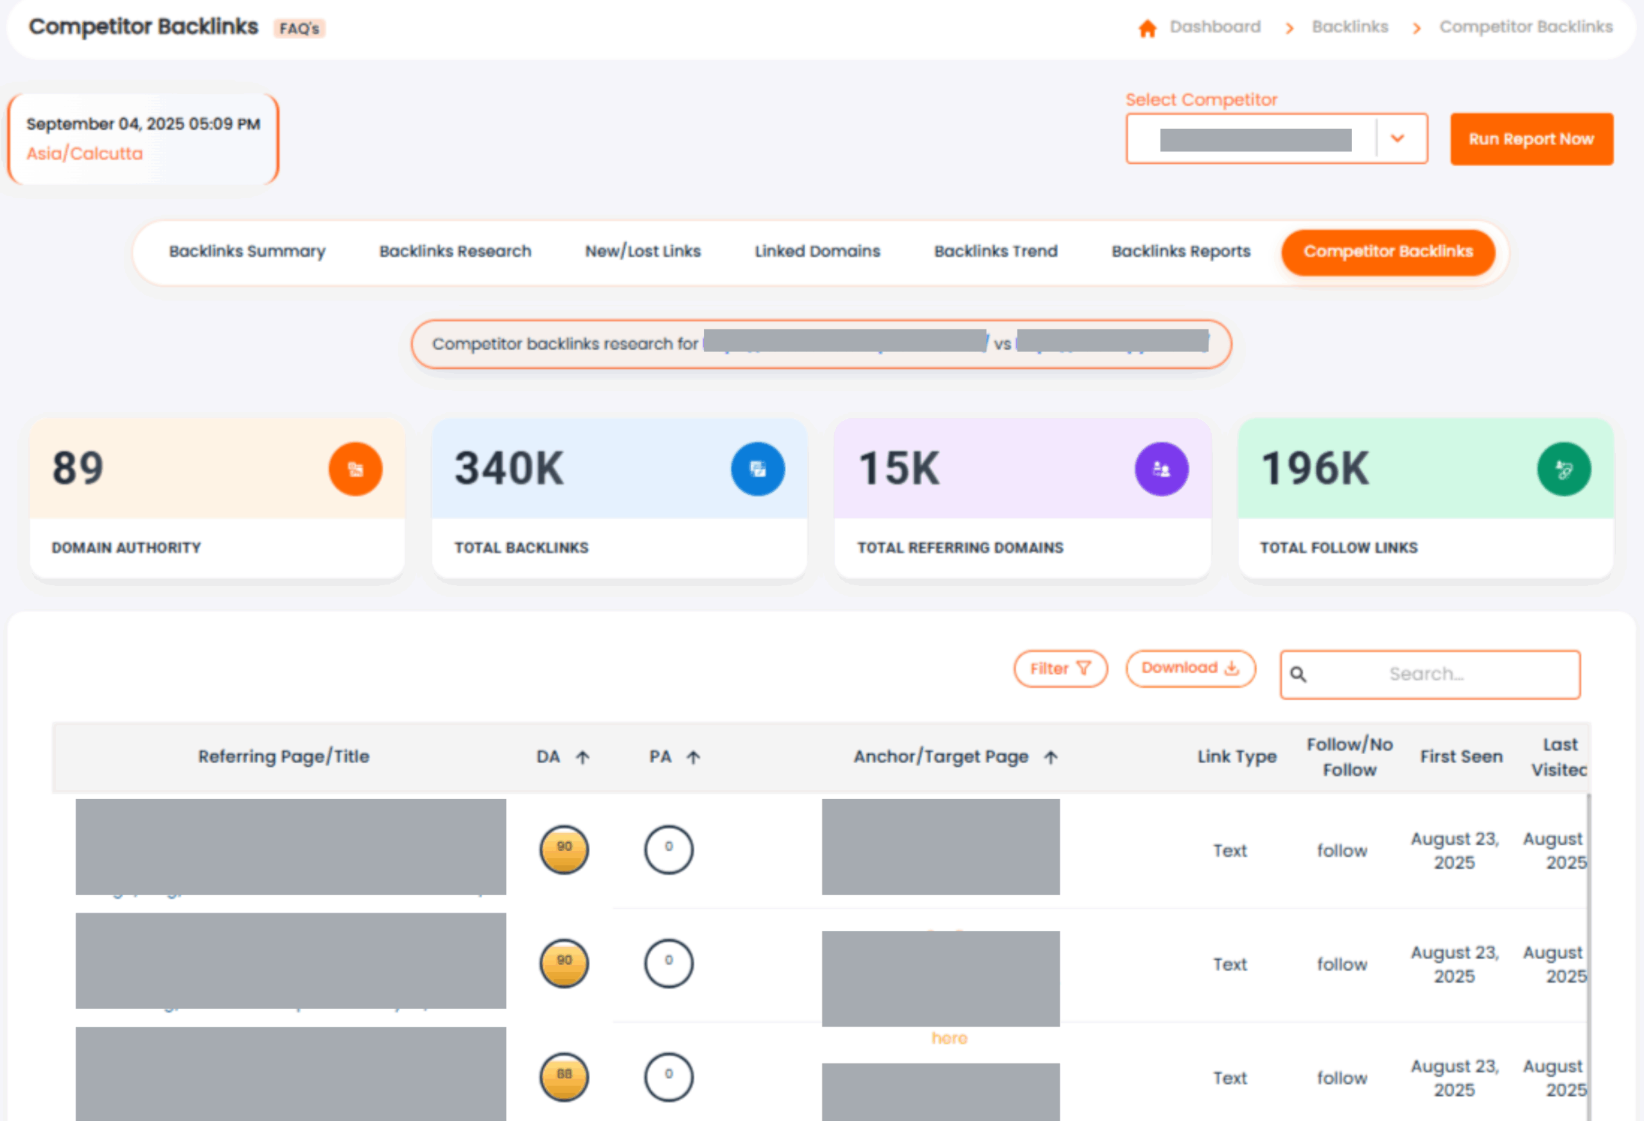Sort table by PA column arrow

(x=694, y=758)
